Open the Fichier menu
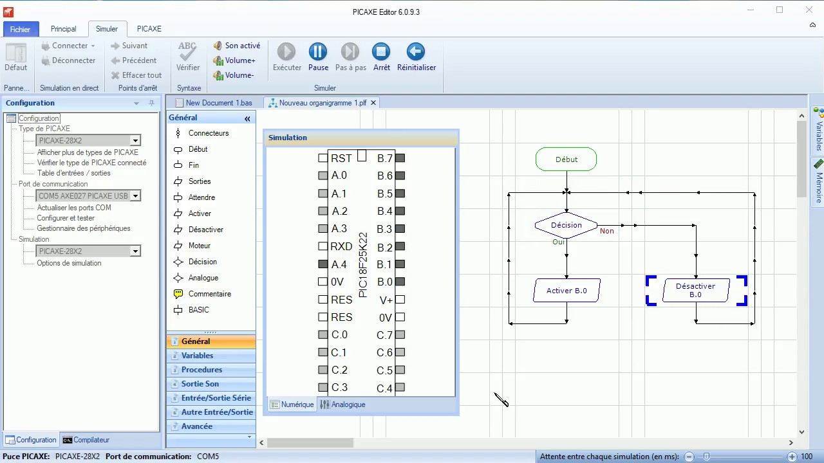 (x=20, y=29)
